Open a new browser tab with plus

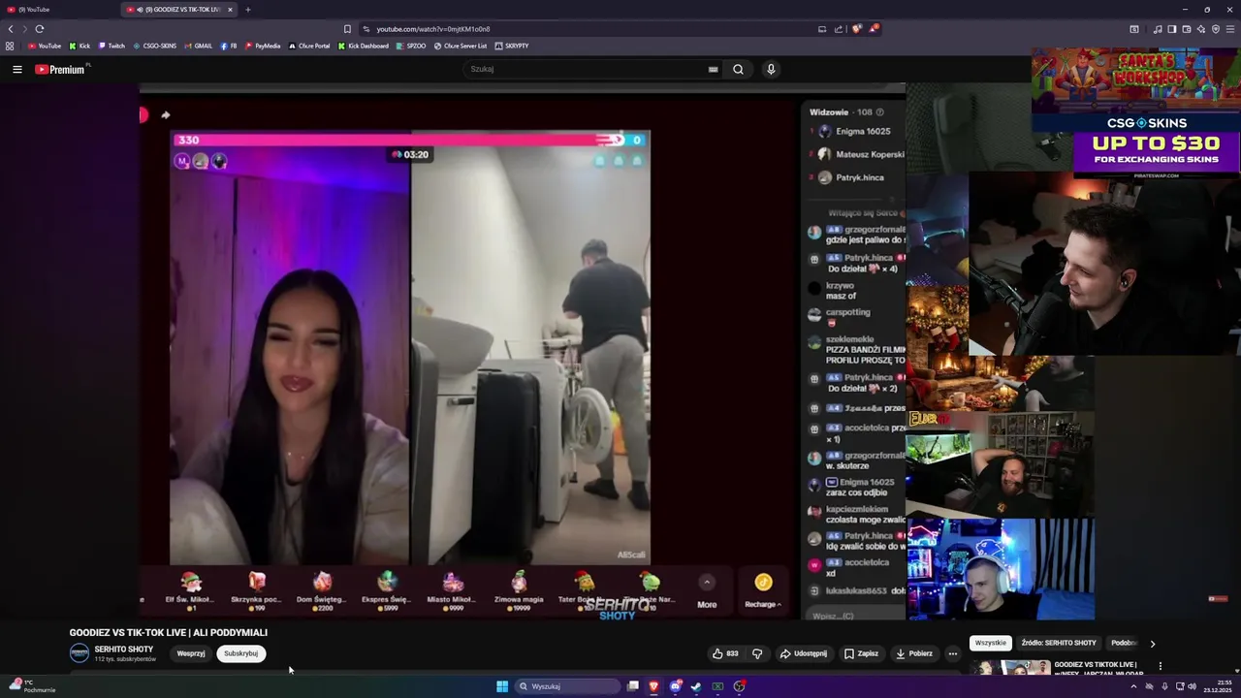click(x=247, y=10)
